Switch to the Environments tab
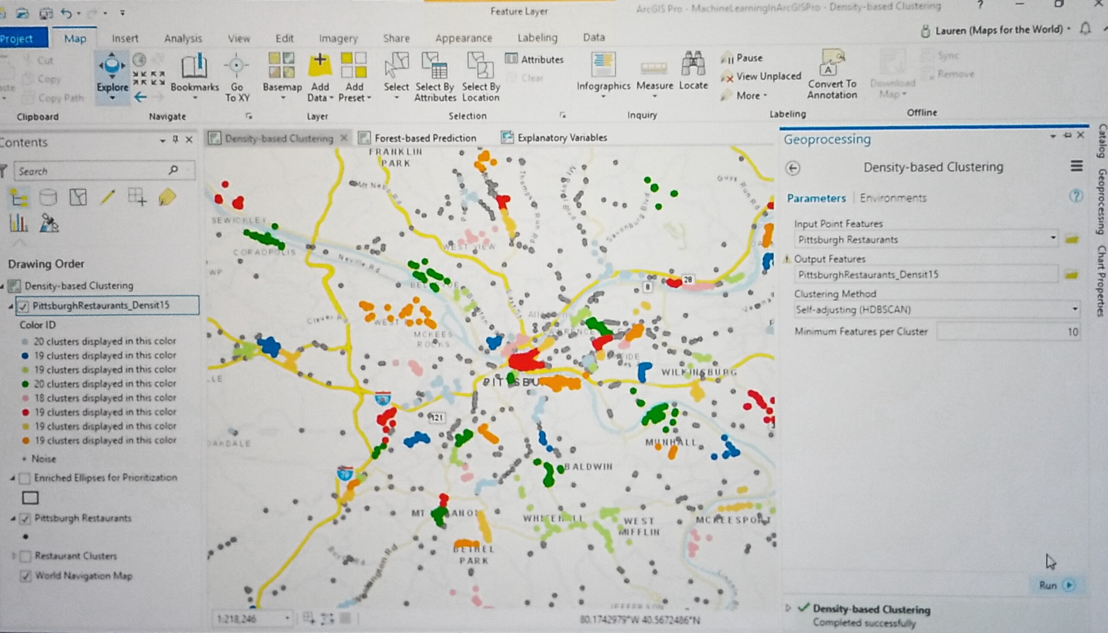The image size is (1108, 633). click(893, 198)
